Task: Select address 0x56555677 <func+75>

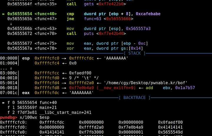Action: (32, 43)
